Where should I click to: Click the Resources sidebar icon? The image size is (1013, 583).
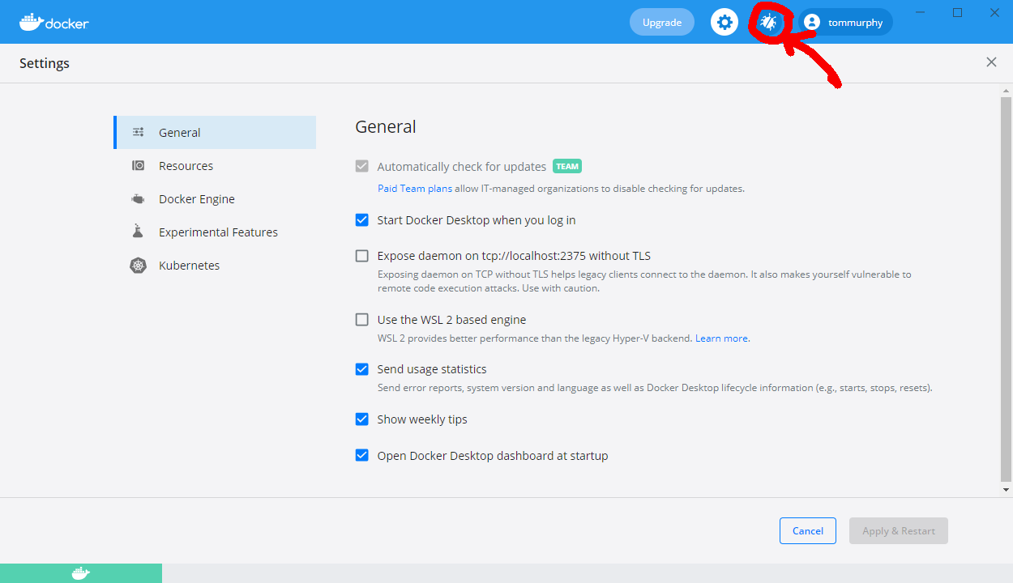[x=139, y=166]
